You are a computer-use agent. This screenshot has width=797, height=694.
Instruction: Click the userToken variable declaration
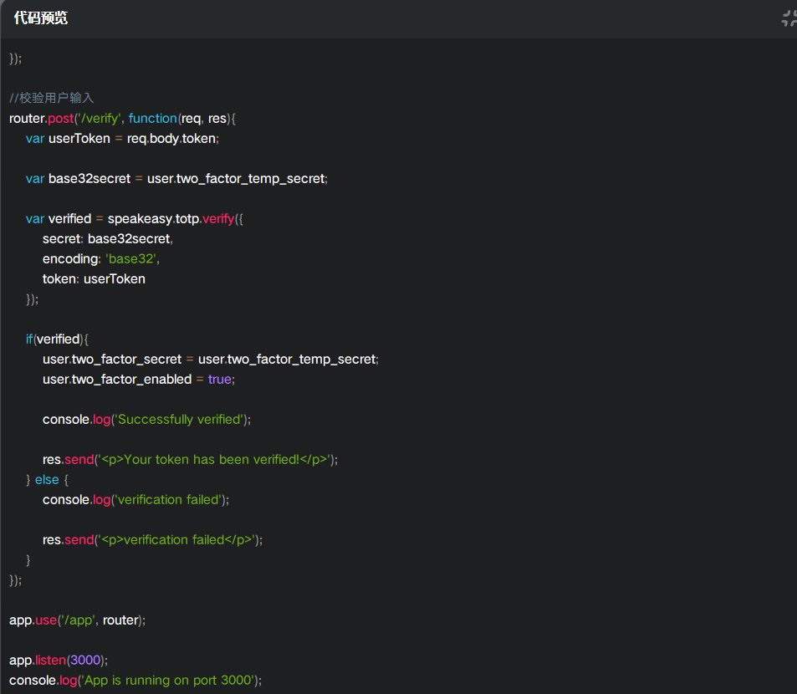coord(79,139)
